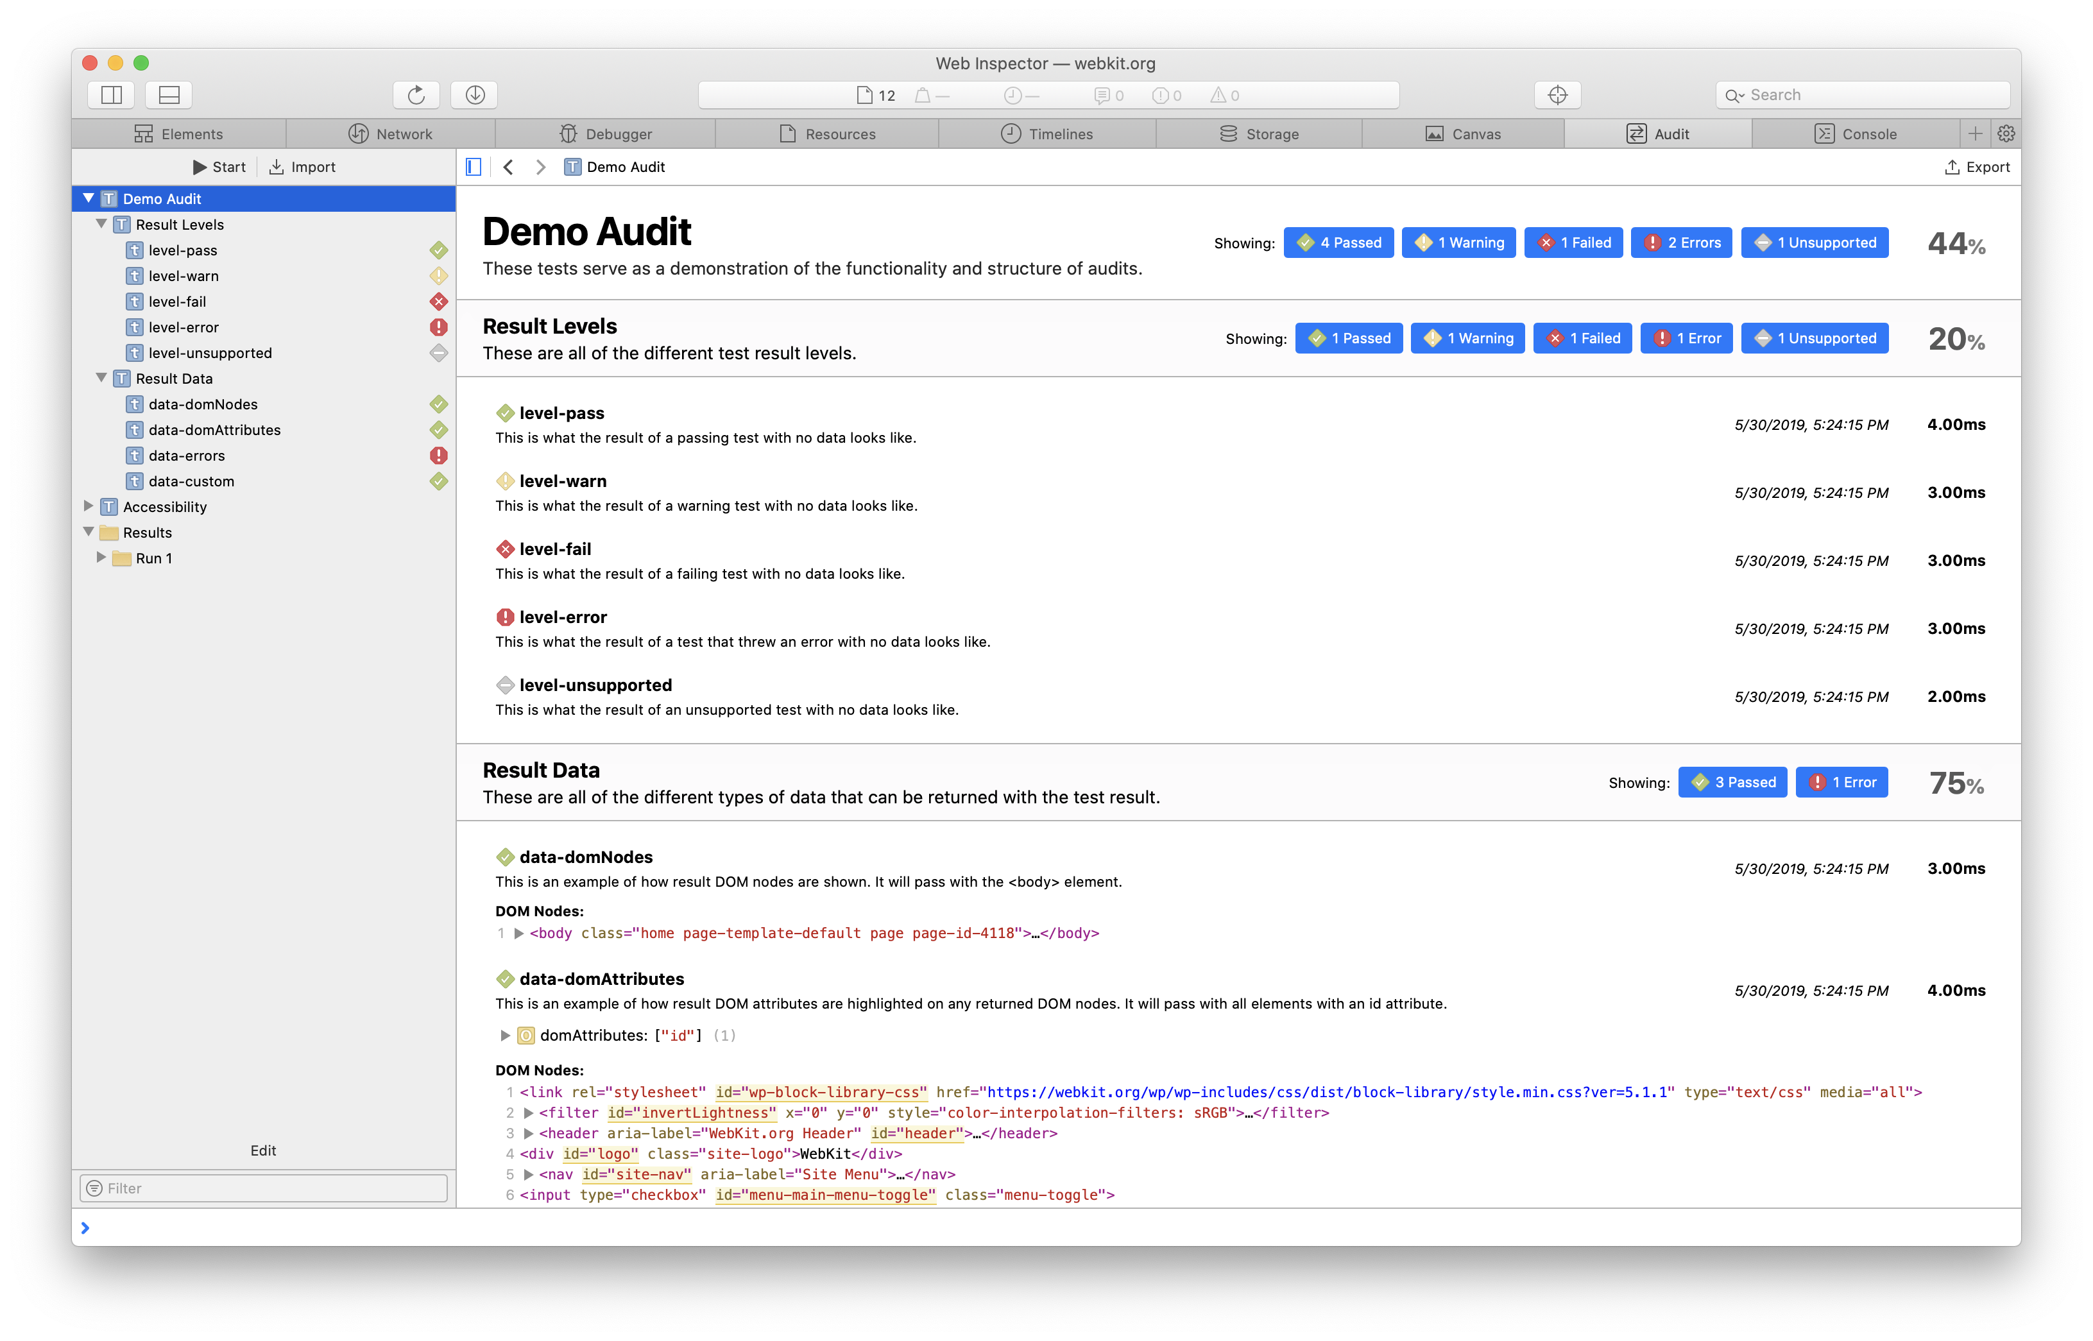Collapse the Result Levels tree group
Viewport: 2093px width, 1341px height.
(102, 224)
